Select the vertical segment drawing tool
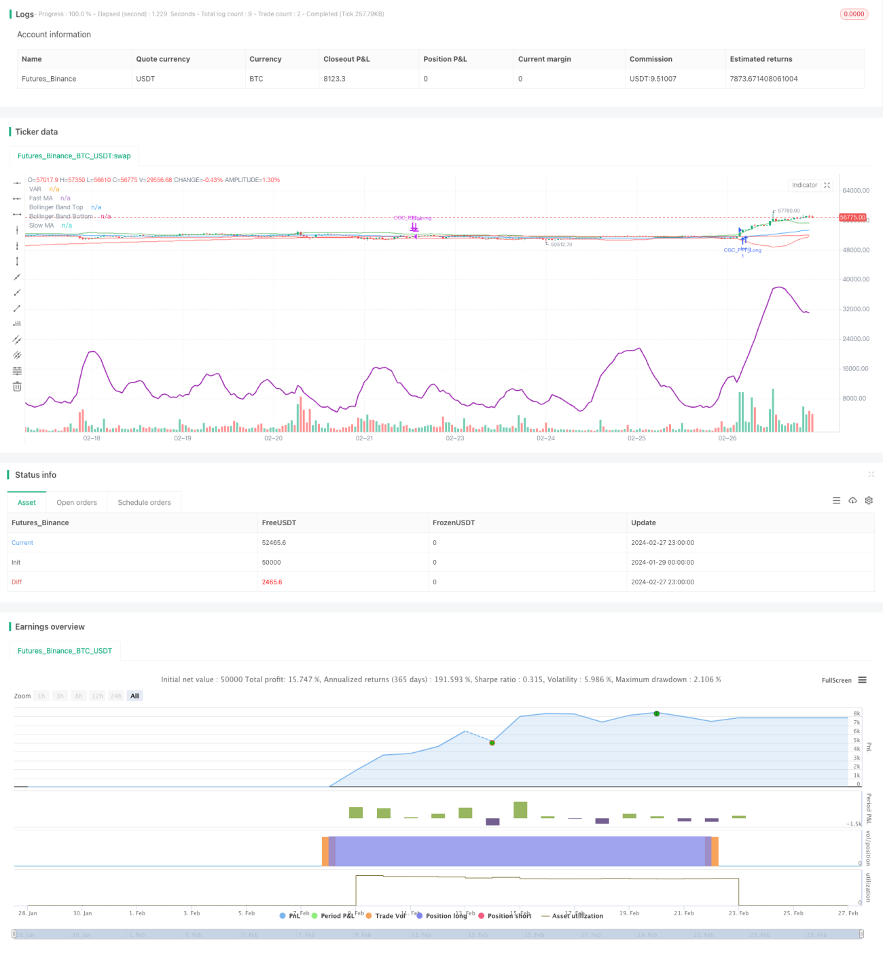This screenshot has width=883, height=954. [17, 261]
